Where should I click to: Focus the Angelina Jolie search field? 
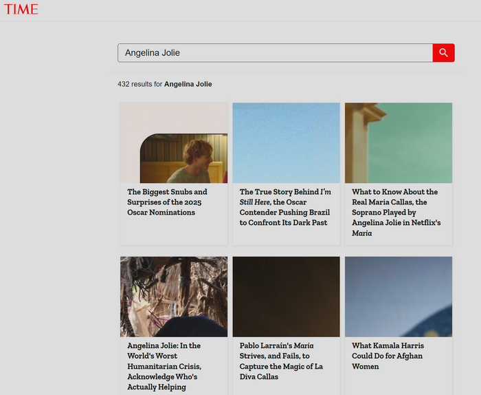tap(275, 53)
